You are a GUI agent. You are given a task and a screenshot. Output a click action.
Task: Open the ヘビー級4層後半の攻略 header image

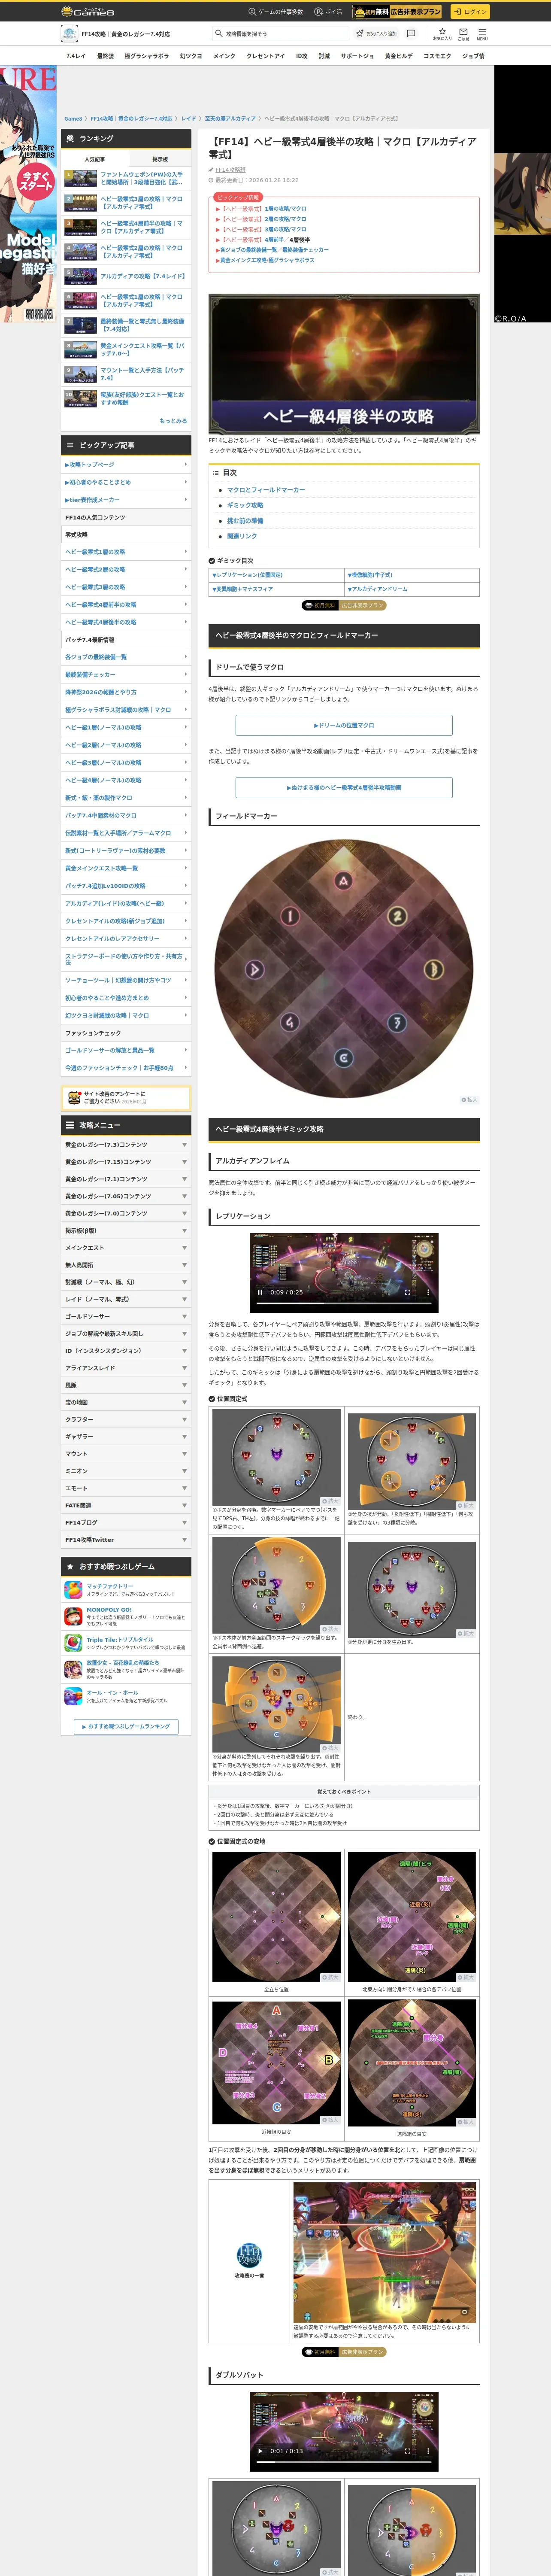click(x=344, y=364)
